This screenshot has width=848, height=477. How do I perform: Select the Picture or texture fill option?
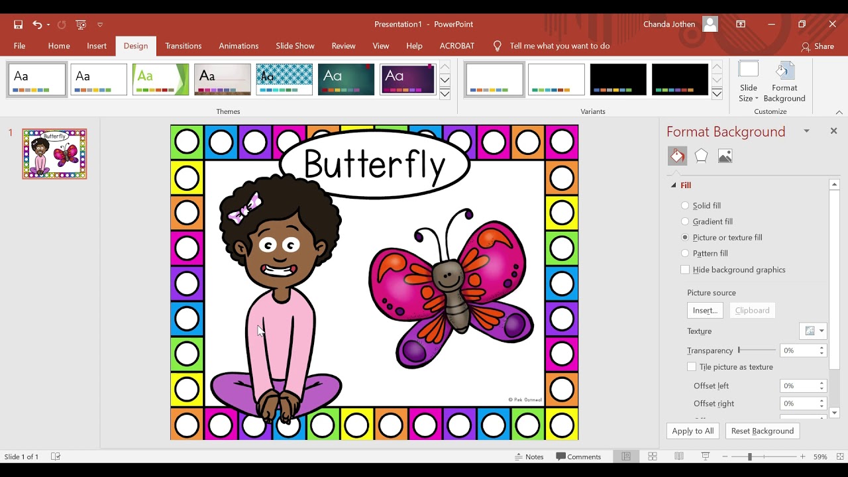coord(685,237)
